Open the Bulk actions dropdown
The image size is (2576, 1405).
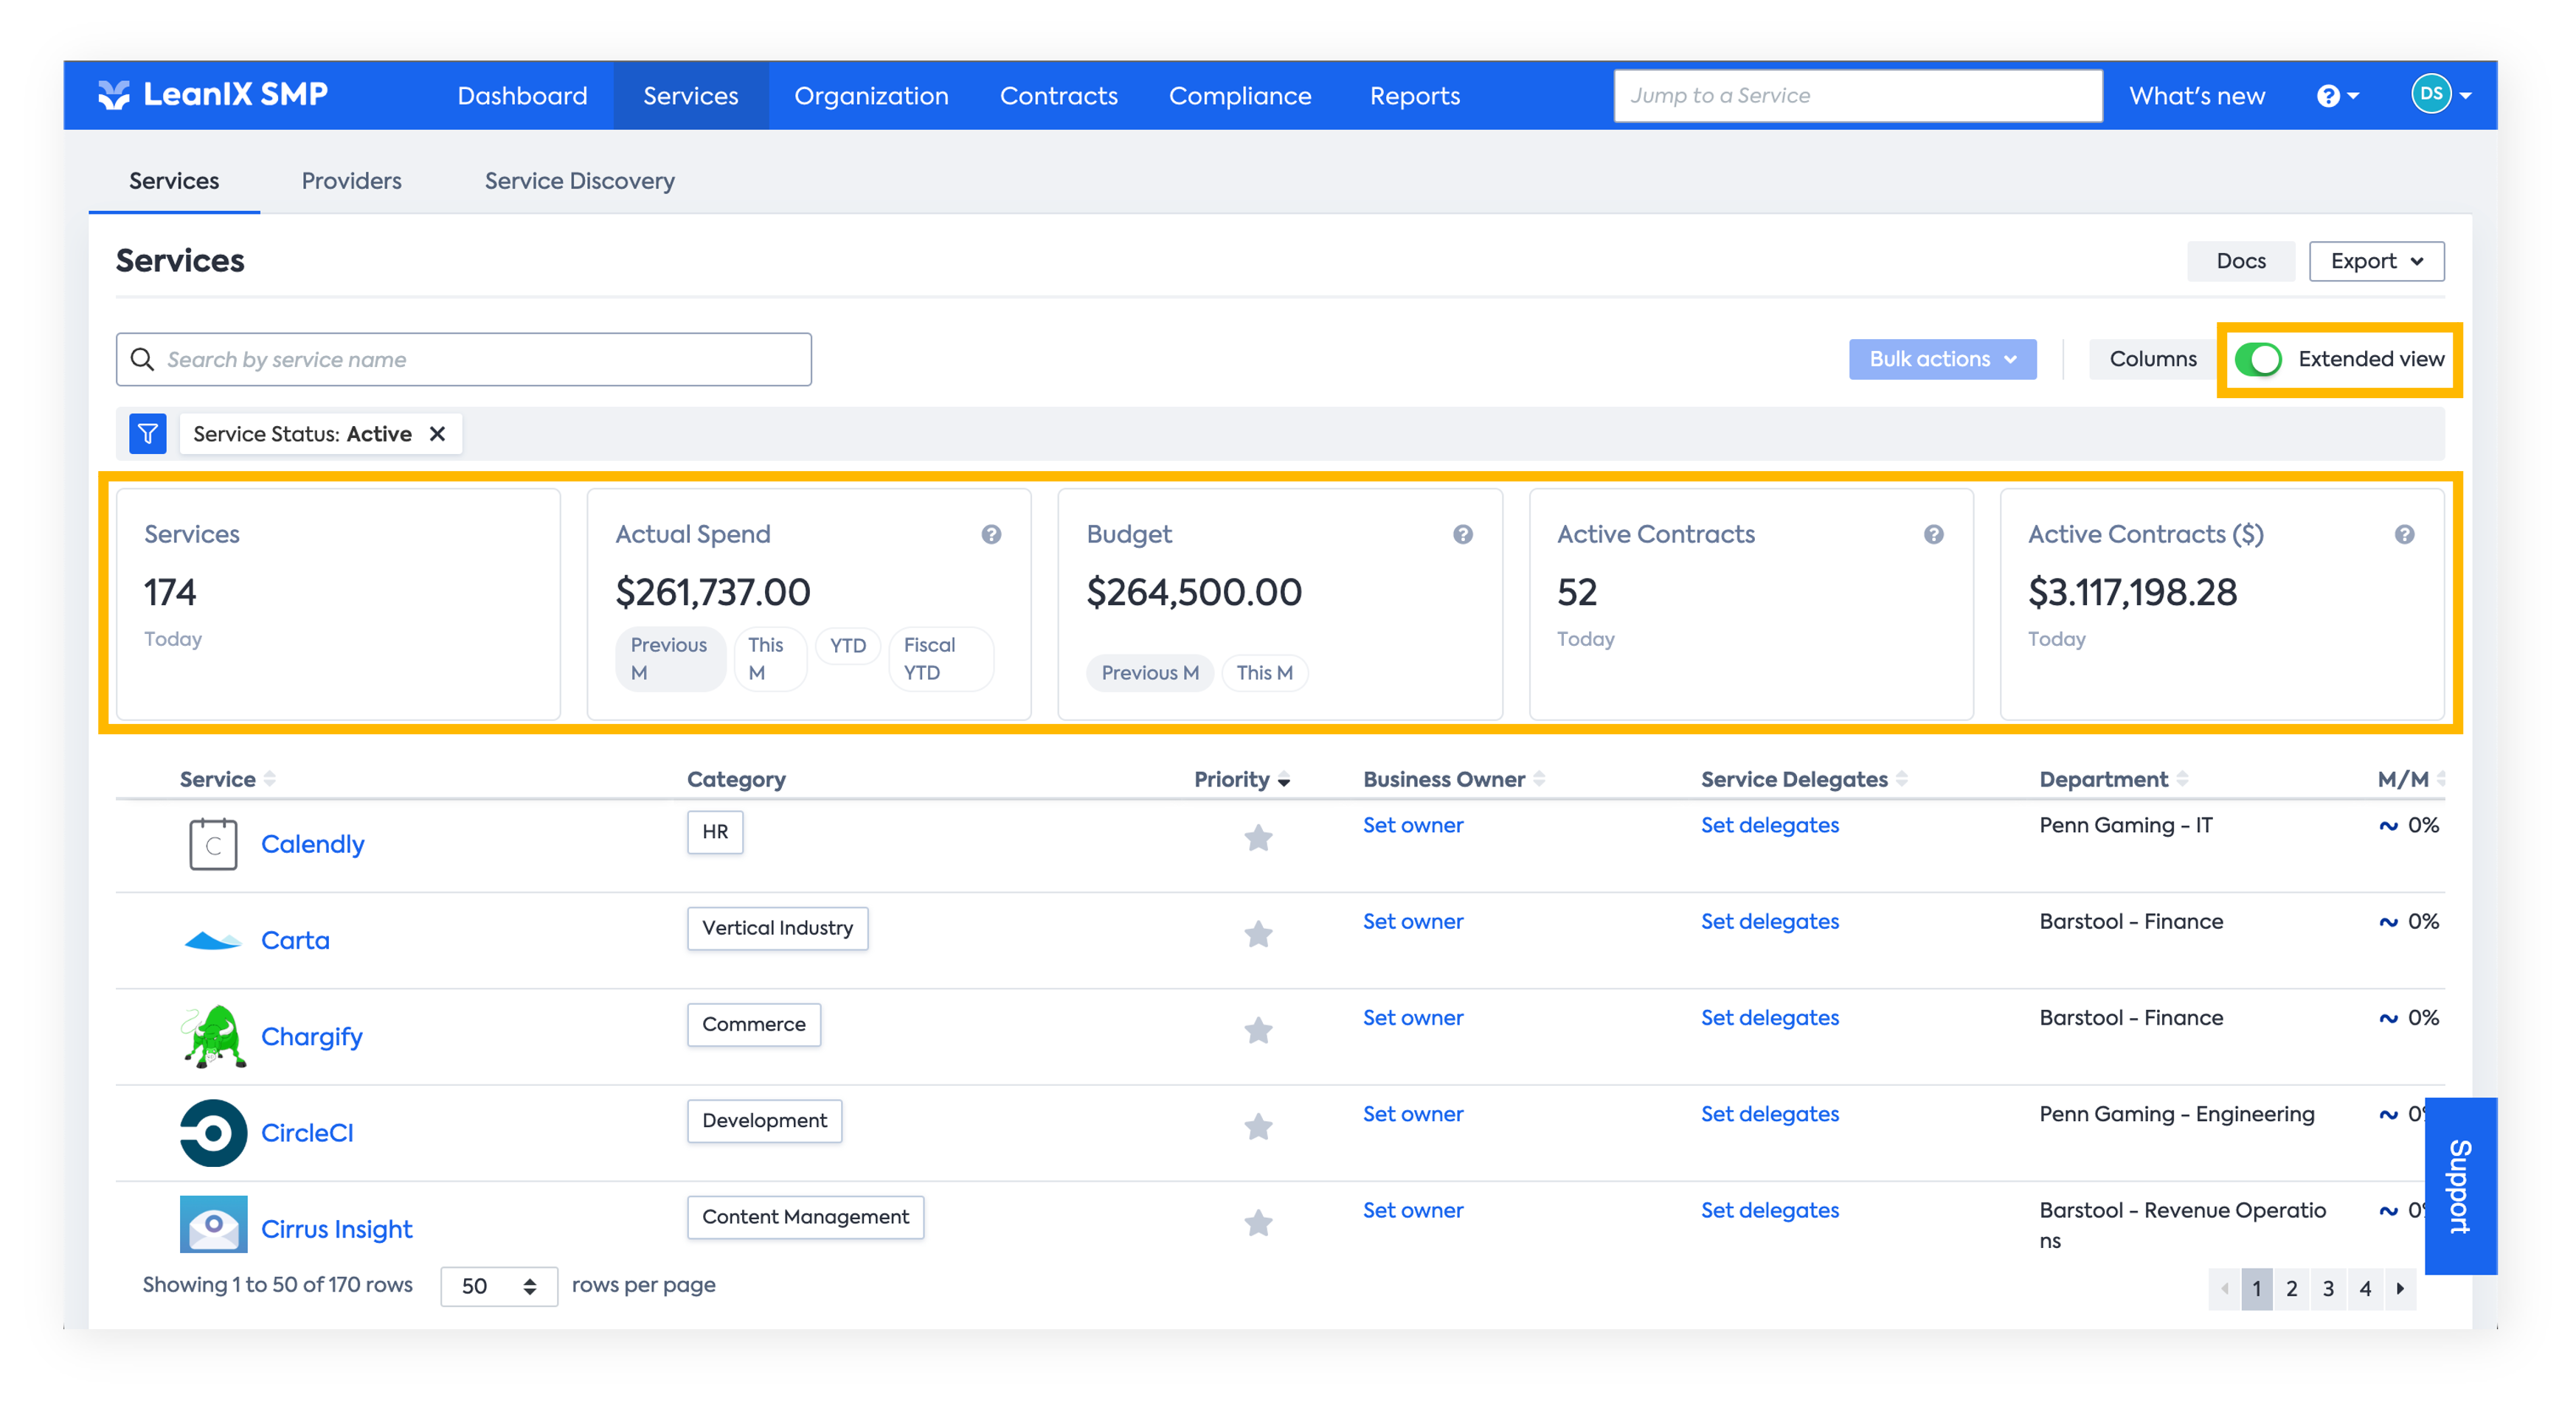(x=1942, y=360)
